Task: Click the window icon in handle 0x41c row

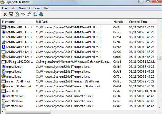Action: coord(3,27)
